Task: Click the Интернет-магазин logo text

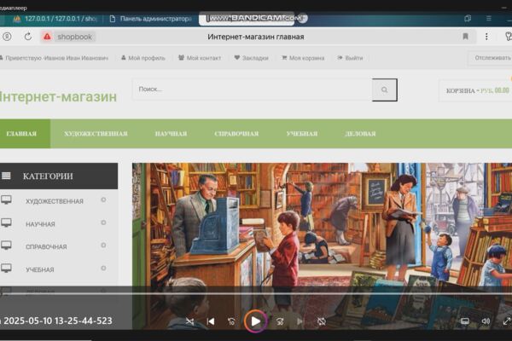Action: 58,96
